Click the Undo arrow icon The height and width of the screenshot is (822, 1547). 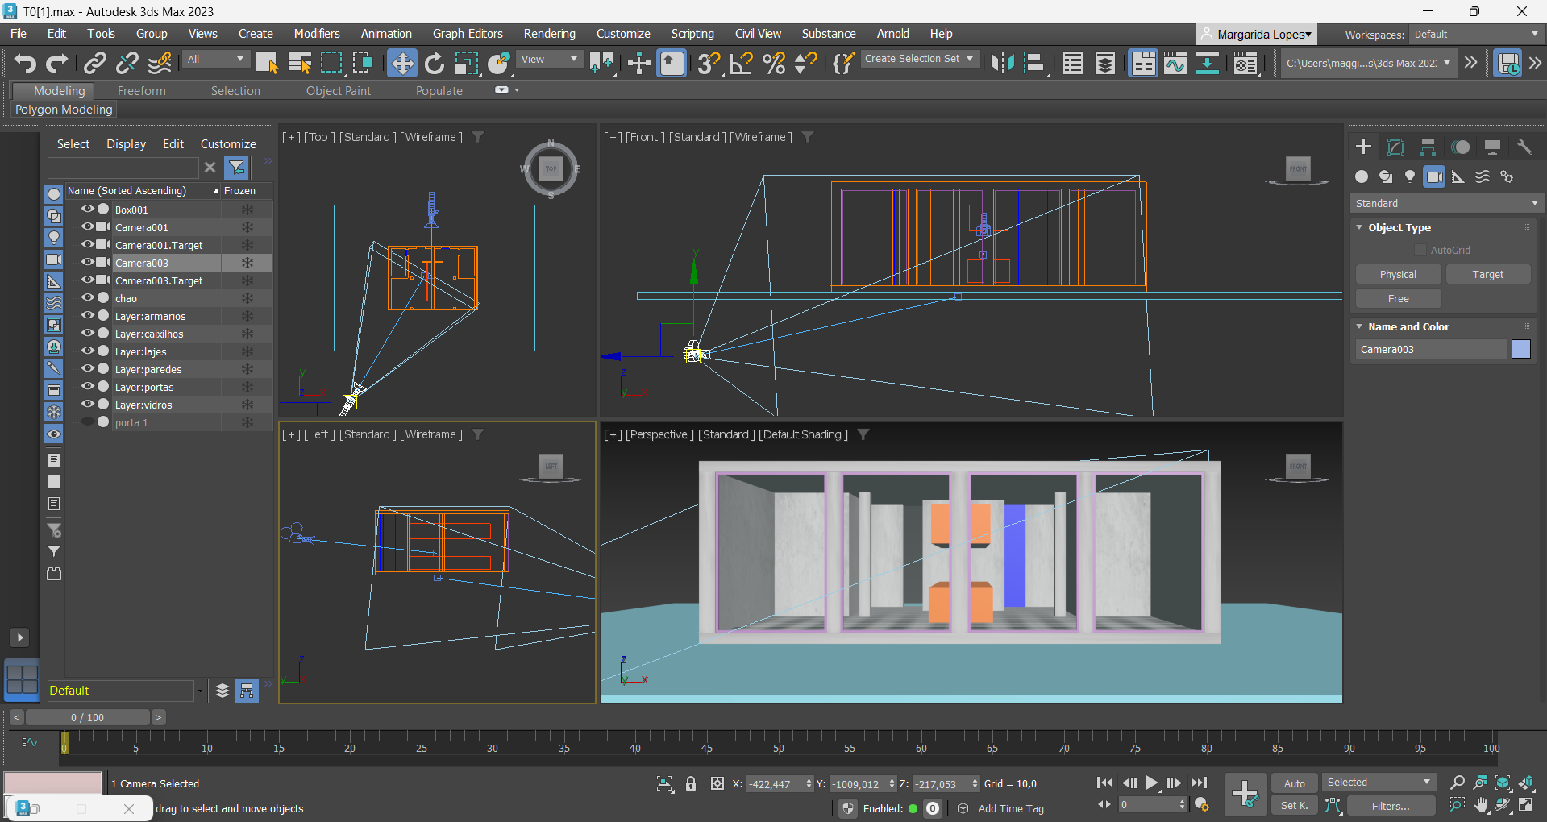[x=25, y=63]
